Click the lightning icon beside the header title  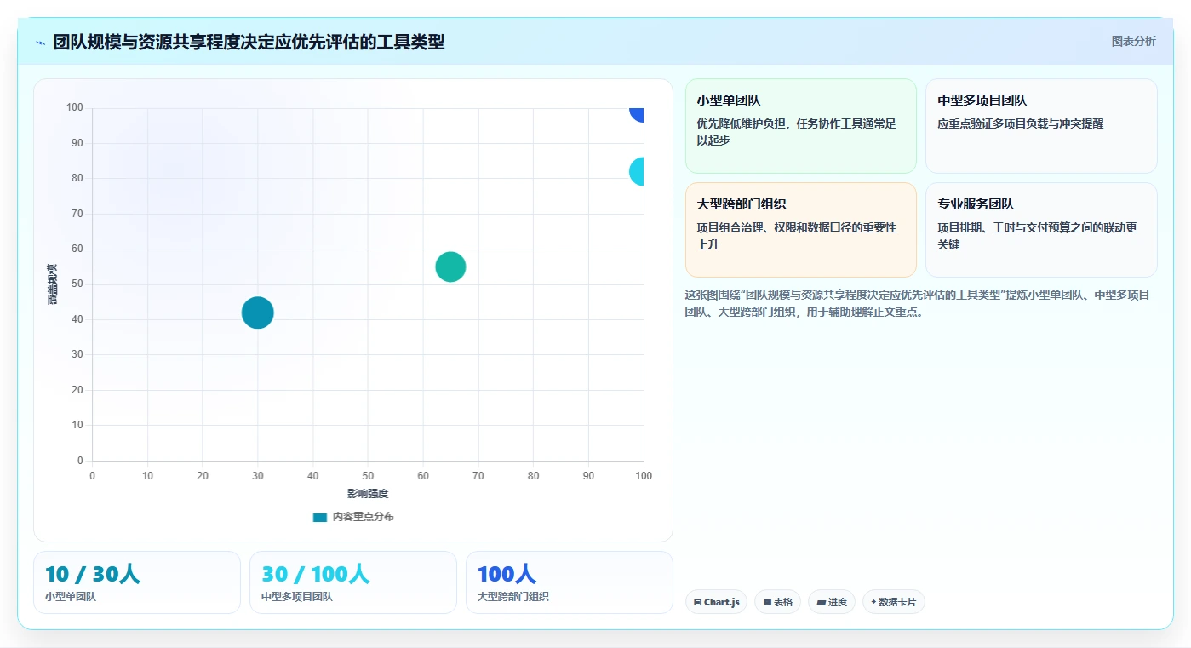pyautogui.click(x=40, y=43)
